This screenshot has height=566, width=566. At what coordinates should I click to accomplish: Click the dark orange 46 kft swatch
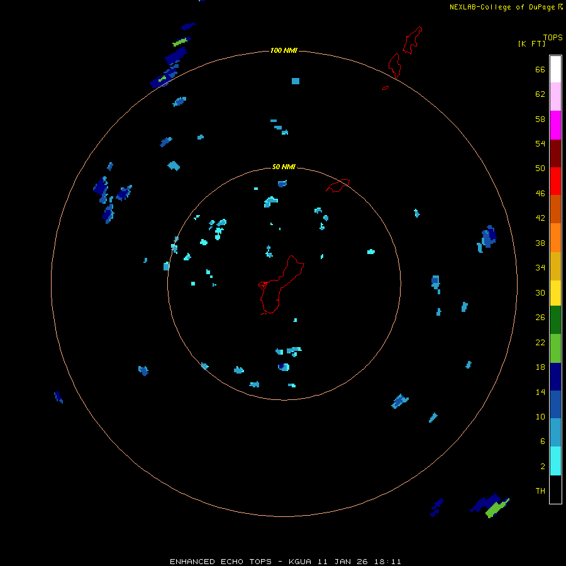(555, 209)
